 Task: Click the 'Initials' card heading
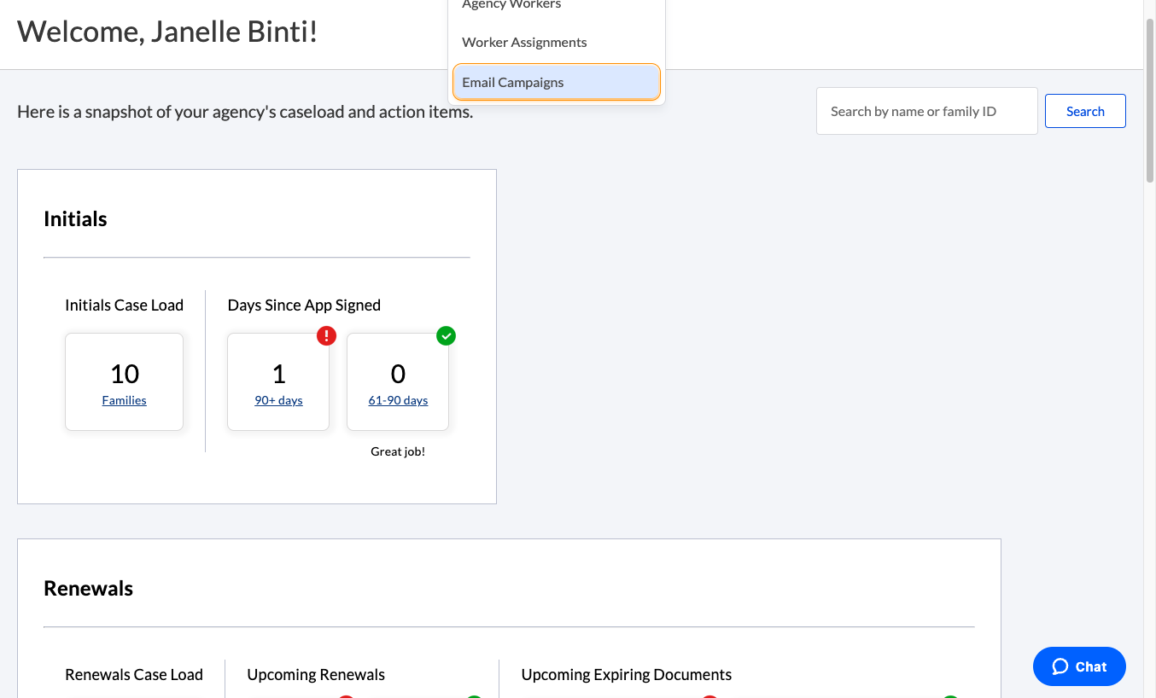[x=75, y=219]
